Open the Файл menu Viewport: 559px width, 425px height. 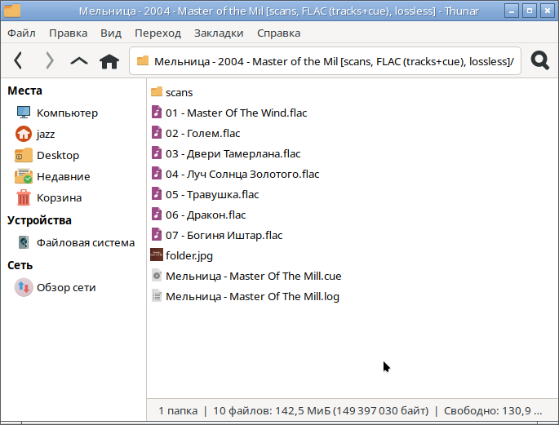(21, 33)
